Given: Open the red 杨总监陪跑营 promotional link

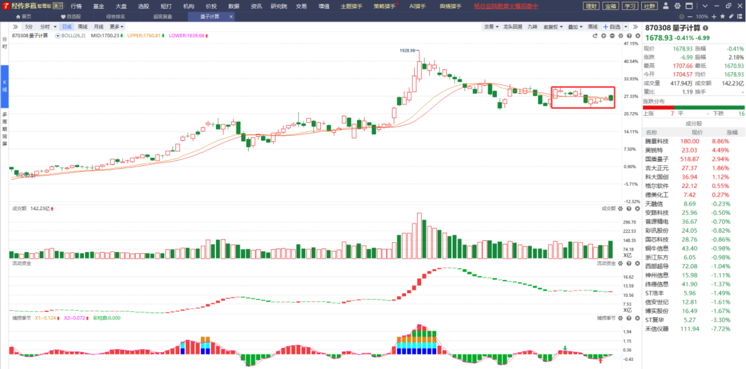Looking at the screenshot, I should (505, 6).
